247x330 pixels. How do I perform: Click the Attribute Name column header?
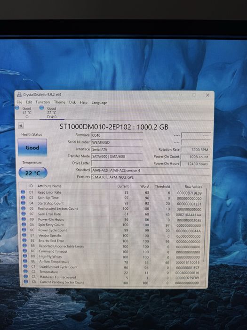(49, 186)
